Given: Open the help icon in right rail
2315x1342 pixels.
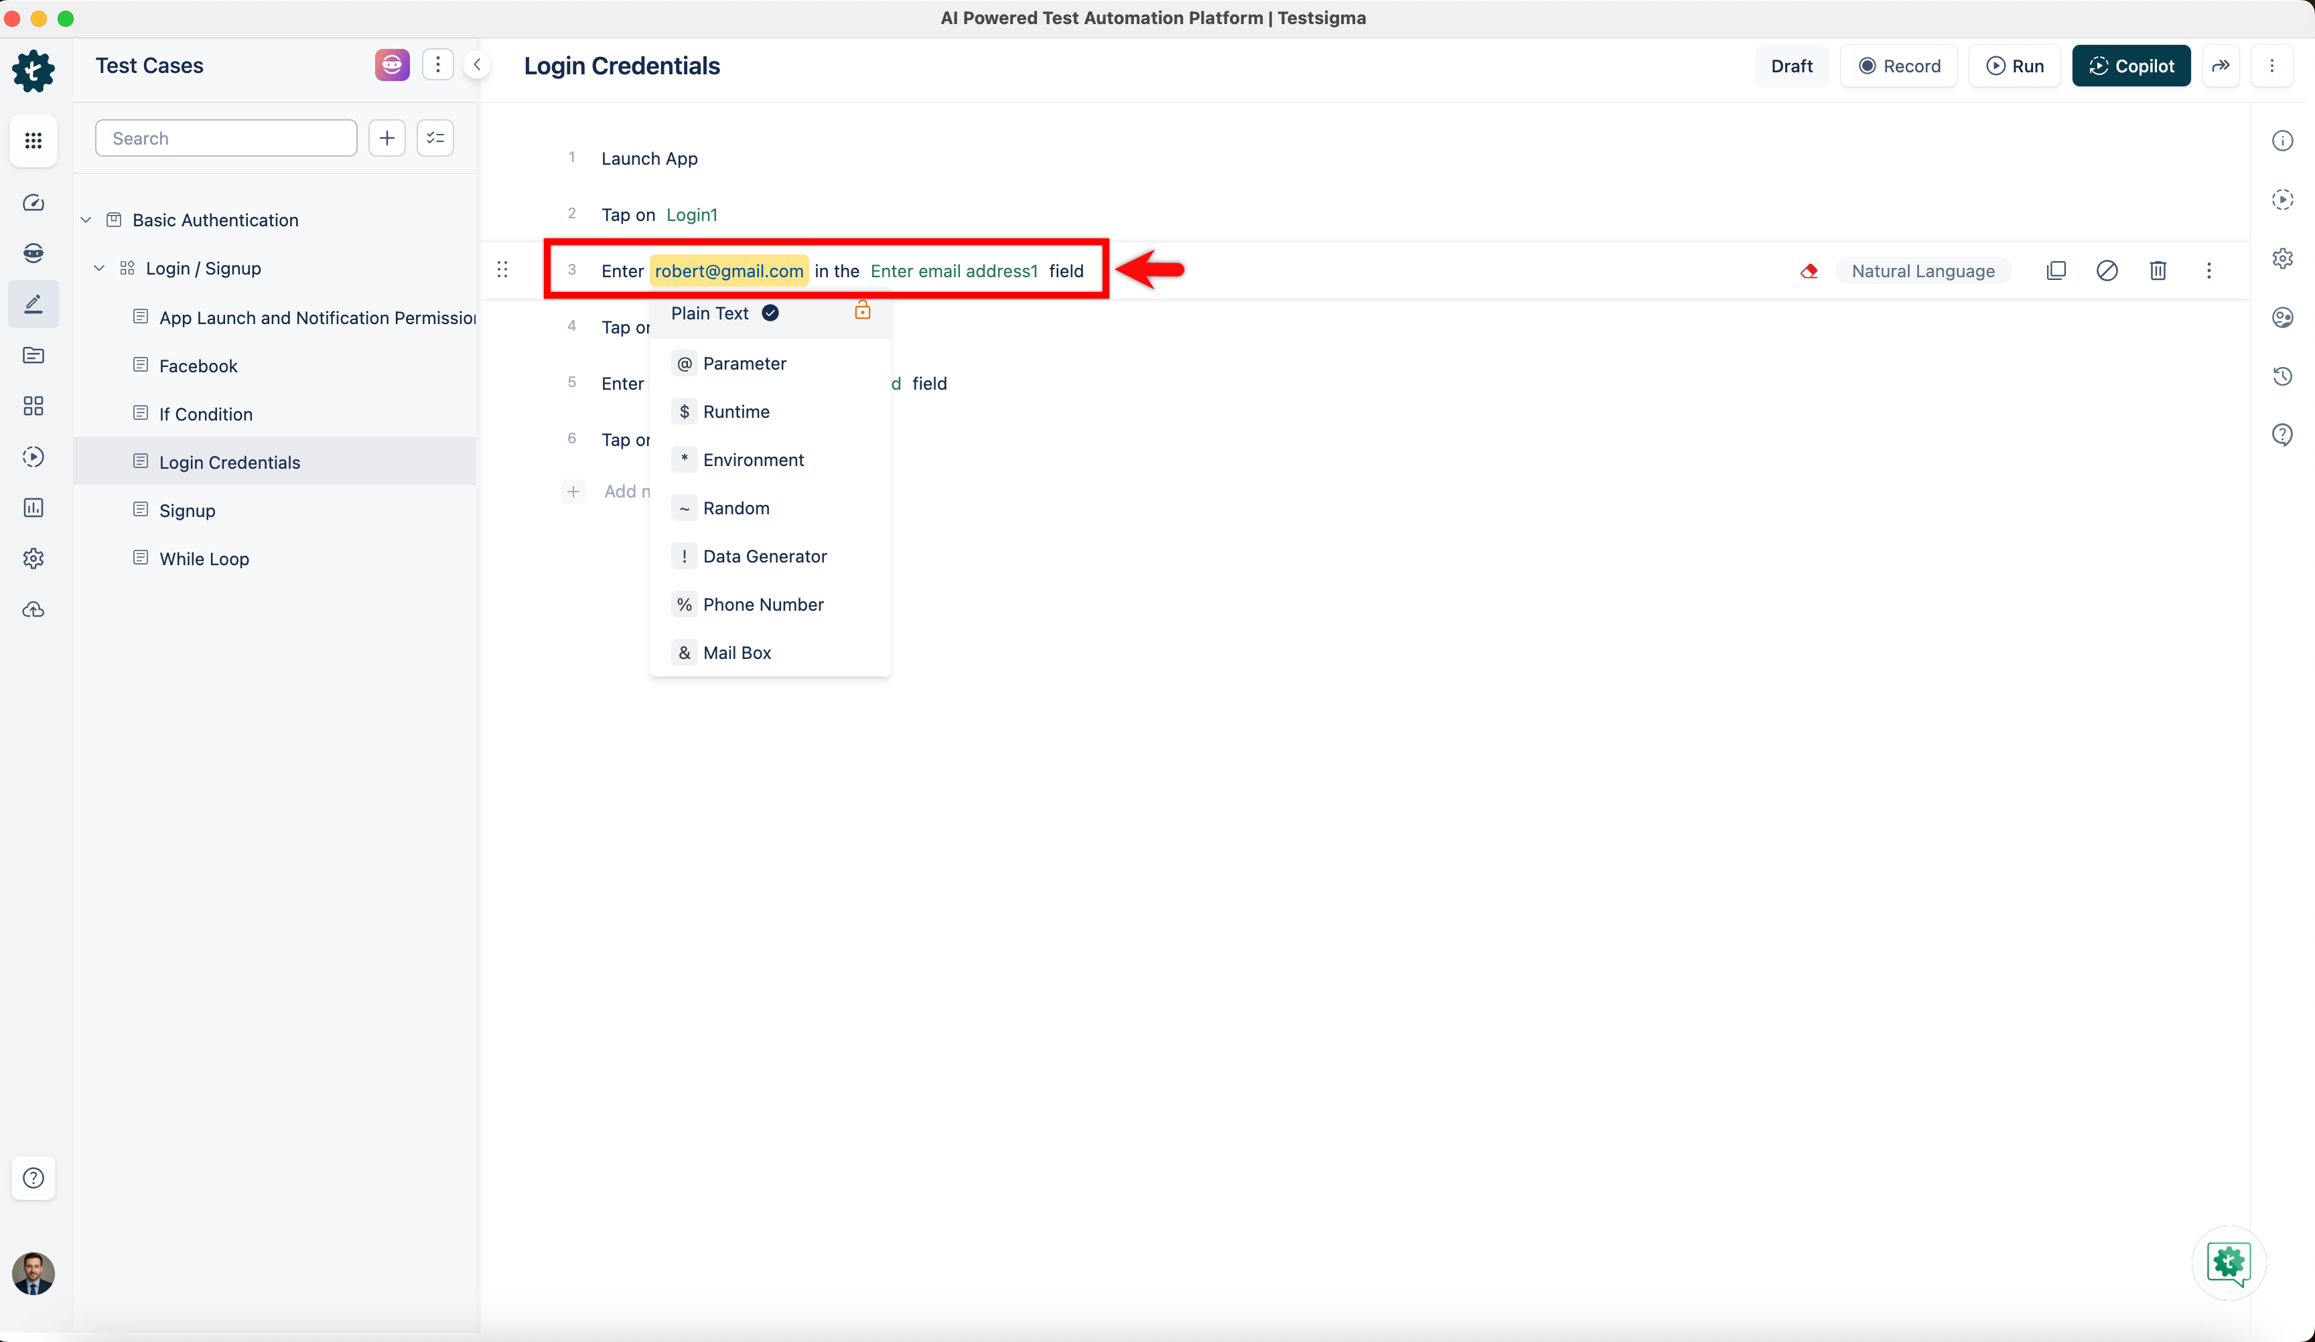Looking at the screenshot, I should (2283, 435).
